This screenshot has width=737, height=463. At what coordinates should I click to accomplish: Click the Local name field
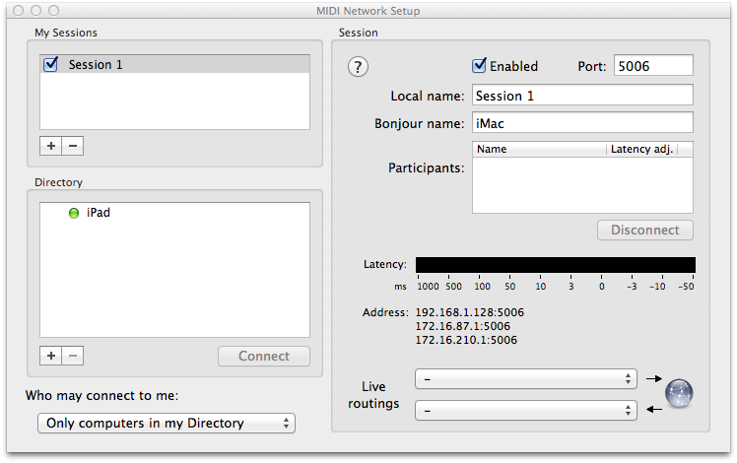[x=582, y=95]
